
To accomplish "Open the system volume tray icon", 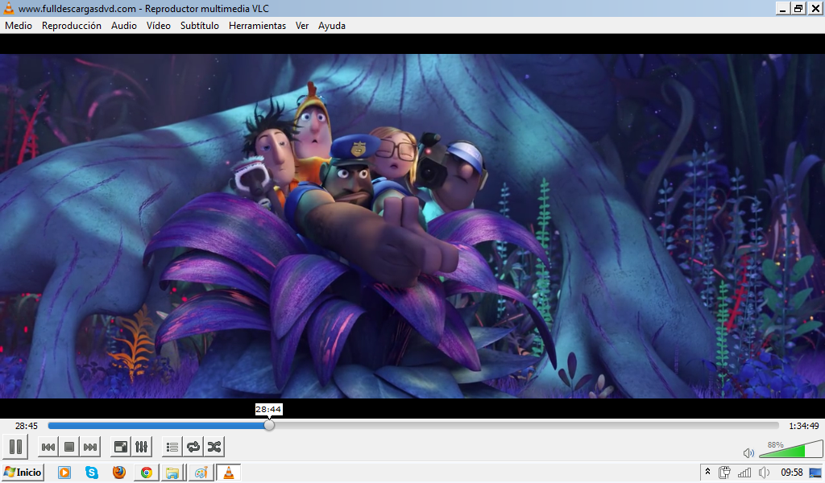I will click(764, 473).
